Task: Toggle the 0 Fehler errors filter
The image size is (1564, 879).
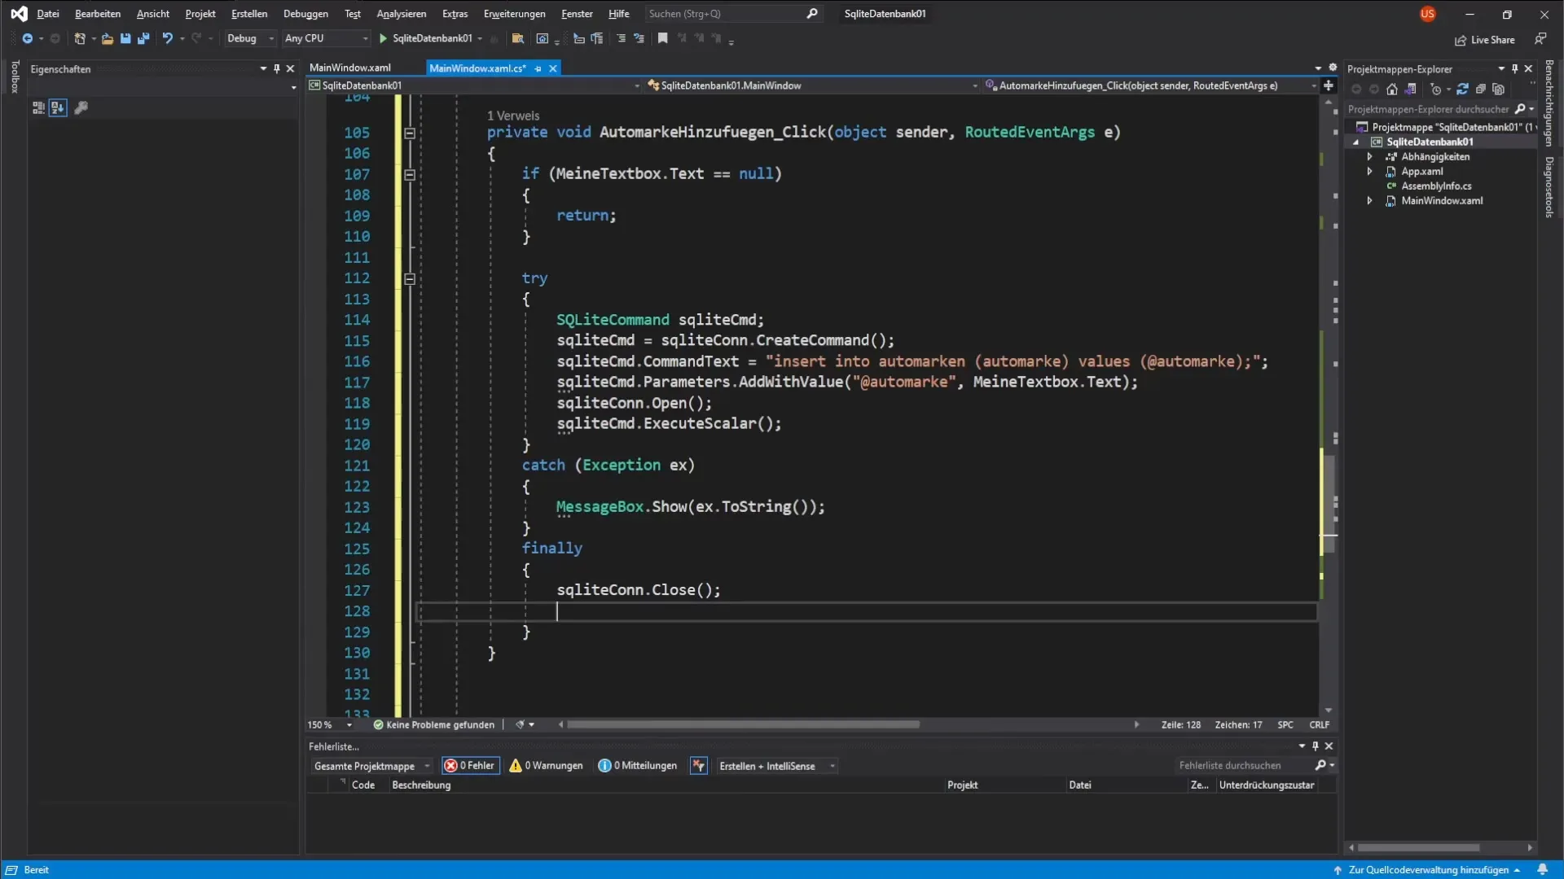Action: point(470,765)
